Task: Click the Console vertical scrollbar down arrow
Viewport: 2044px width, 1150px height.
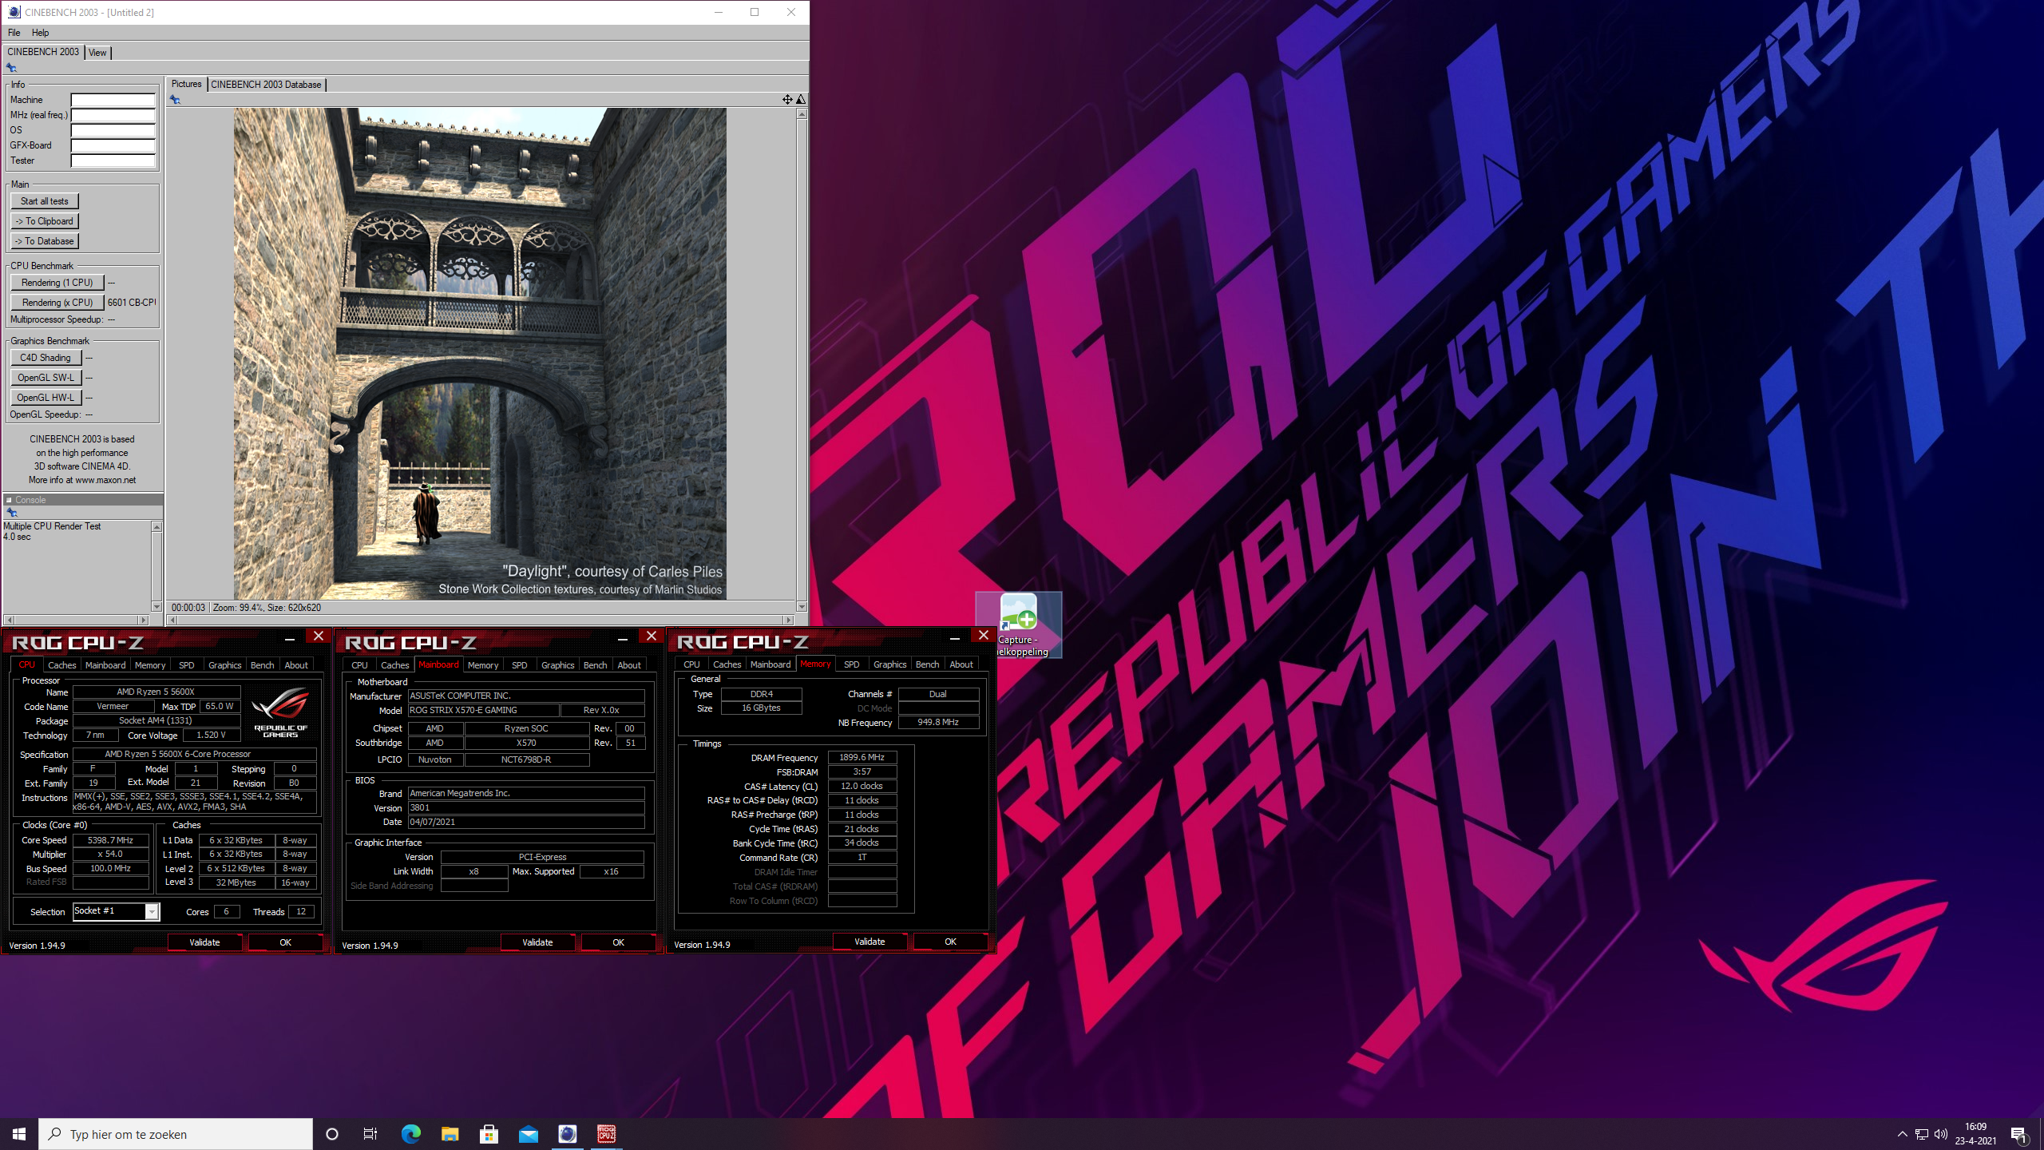Action: (x=156, y=607)
